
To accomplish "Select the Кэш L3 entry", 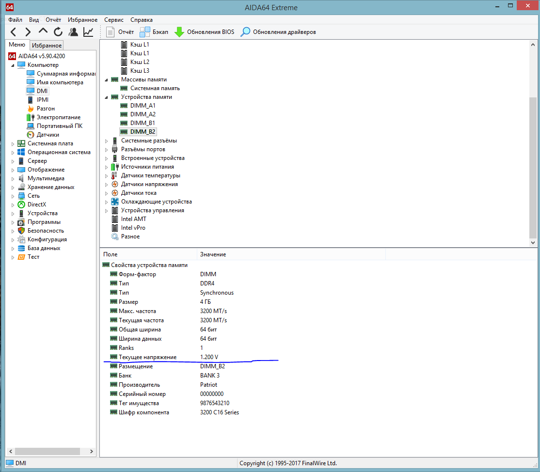I will 135,71.
